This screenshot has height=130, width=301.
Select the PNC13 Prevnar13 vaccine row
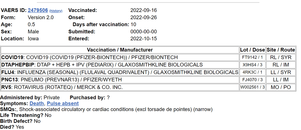tap(61, 80)
